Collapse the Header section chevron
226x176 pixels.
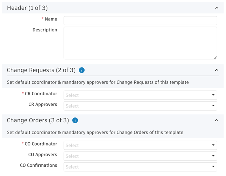[216, 8]
